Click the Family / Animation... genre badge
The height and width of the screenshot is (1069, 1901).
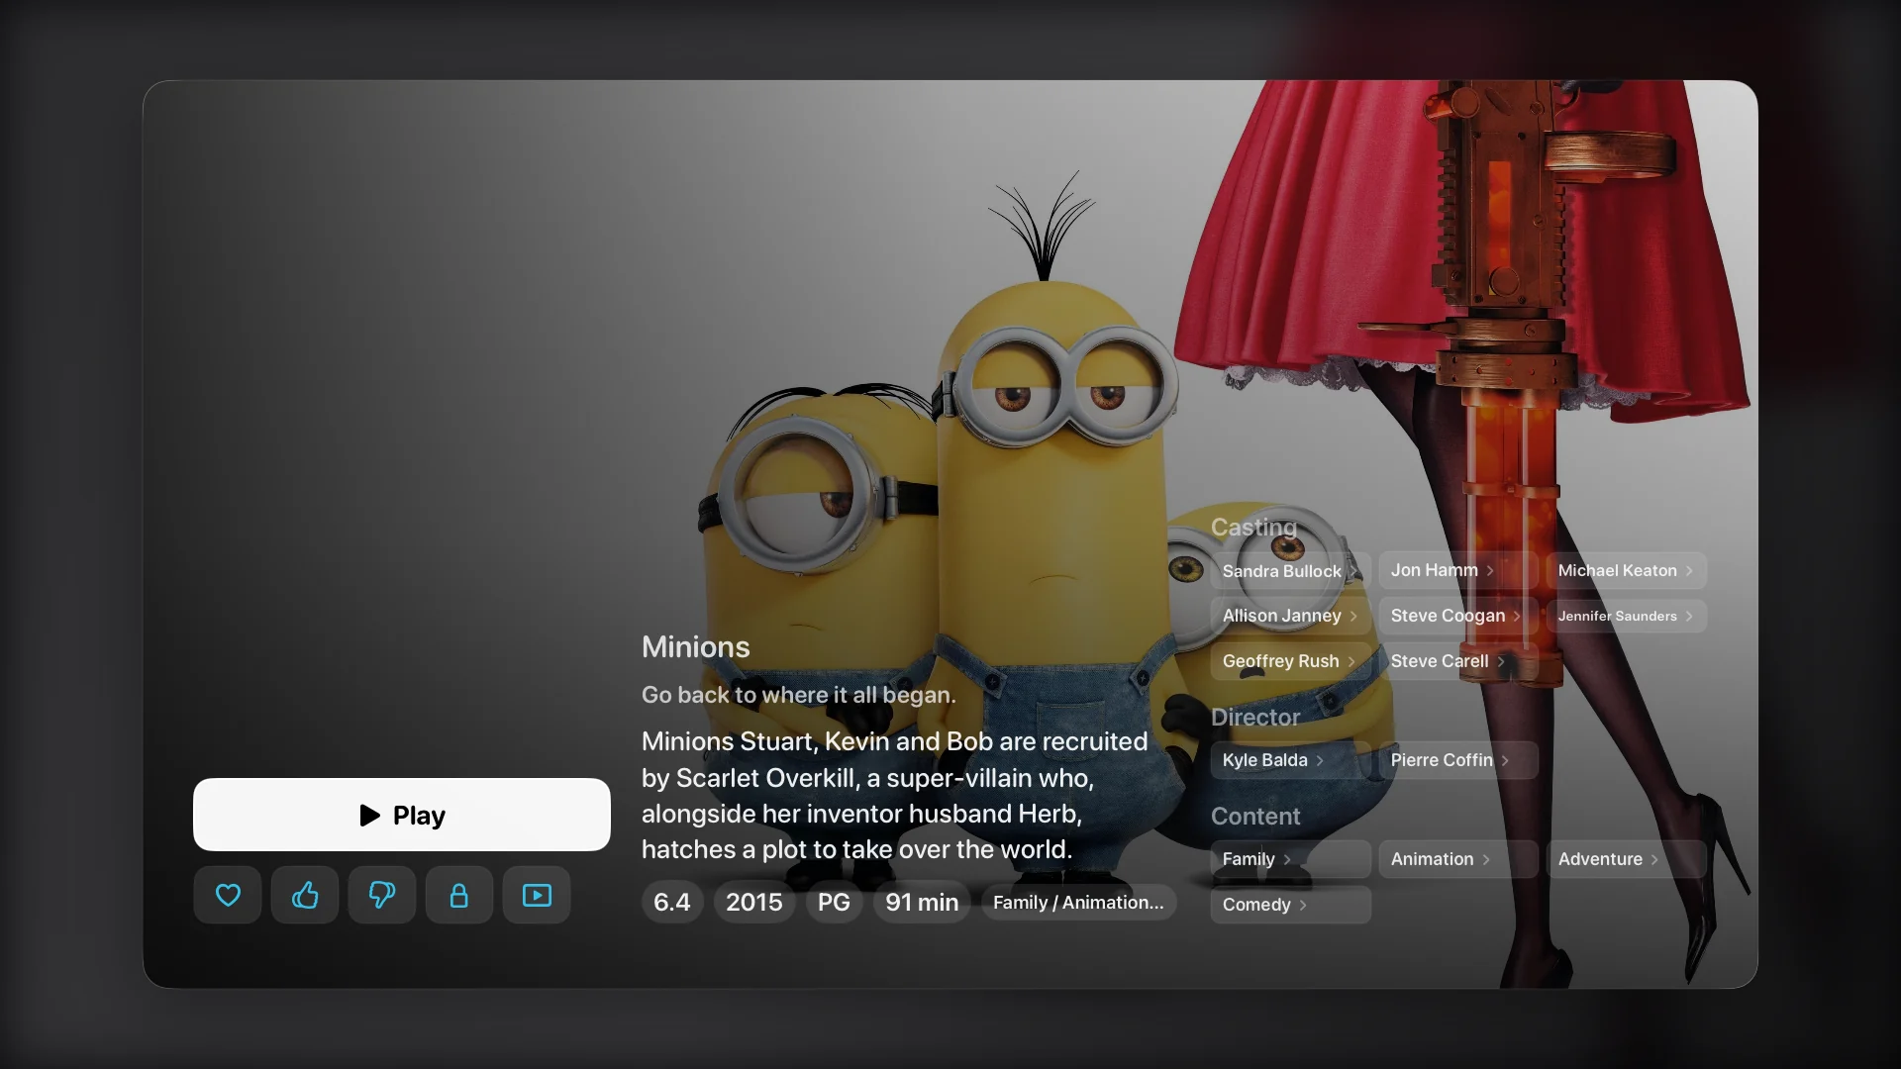click(x=1078, y=902)
